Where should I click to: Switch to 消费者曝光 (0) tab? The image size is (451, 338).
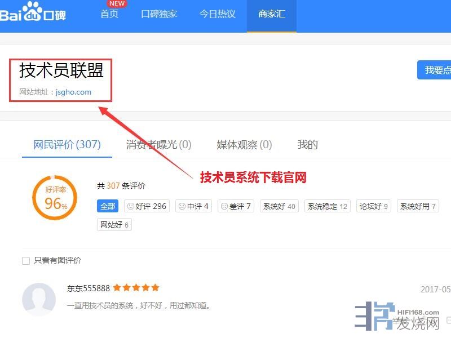(x=158, y=145)
